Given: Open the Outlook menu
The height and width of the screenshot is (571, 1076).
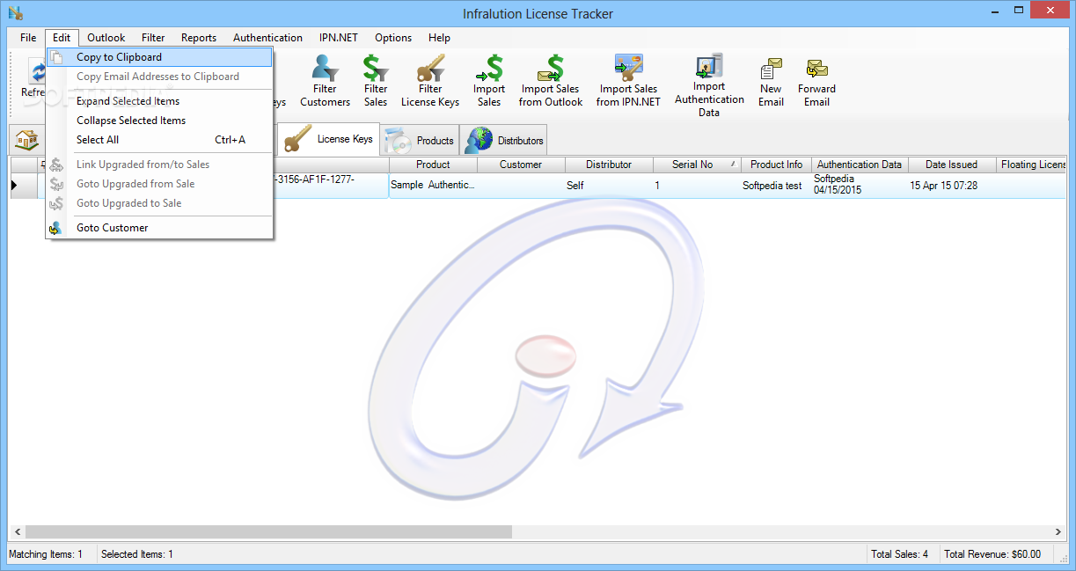Looking at the screenshot, I should (x=106, y=38).
